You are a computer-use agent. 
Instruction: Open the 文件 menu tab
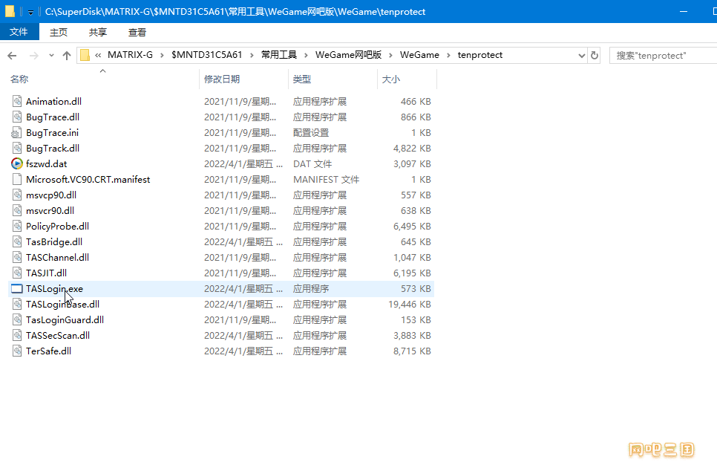pos(19,32)
